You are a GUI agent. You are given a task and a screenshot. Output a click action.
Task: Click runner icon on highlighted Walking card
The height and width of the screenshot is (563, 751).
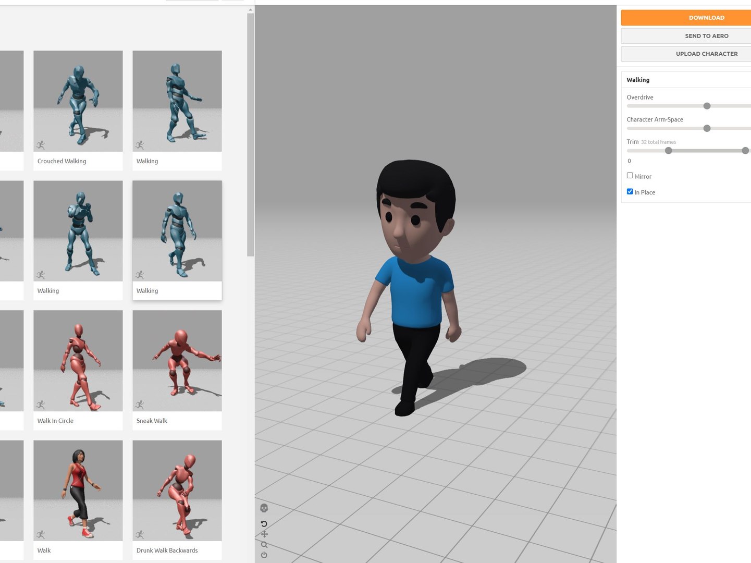[x=140, y=275]
